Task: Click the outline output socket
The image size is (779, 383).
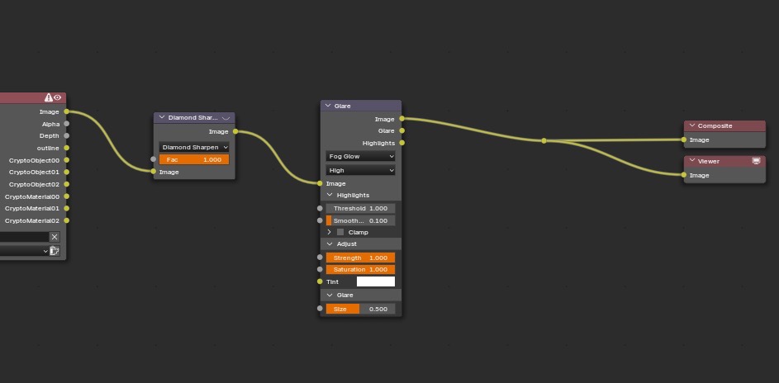Action: coord(67,148)
